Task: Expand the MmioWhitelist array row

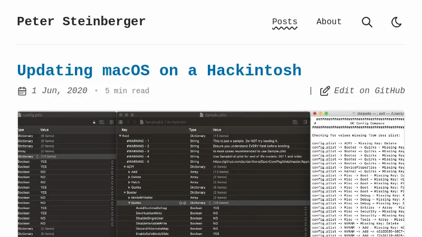Action: tap(128, 197)
